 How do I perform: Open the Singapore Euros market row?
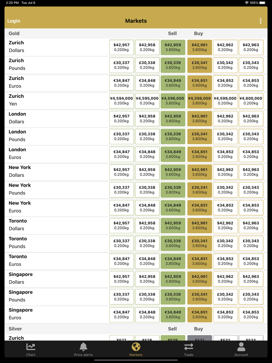[54, 314]
